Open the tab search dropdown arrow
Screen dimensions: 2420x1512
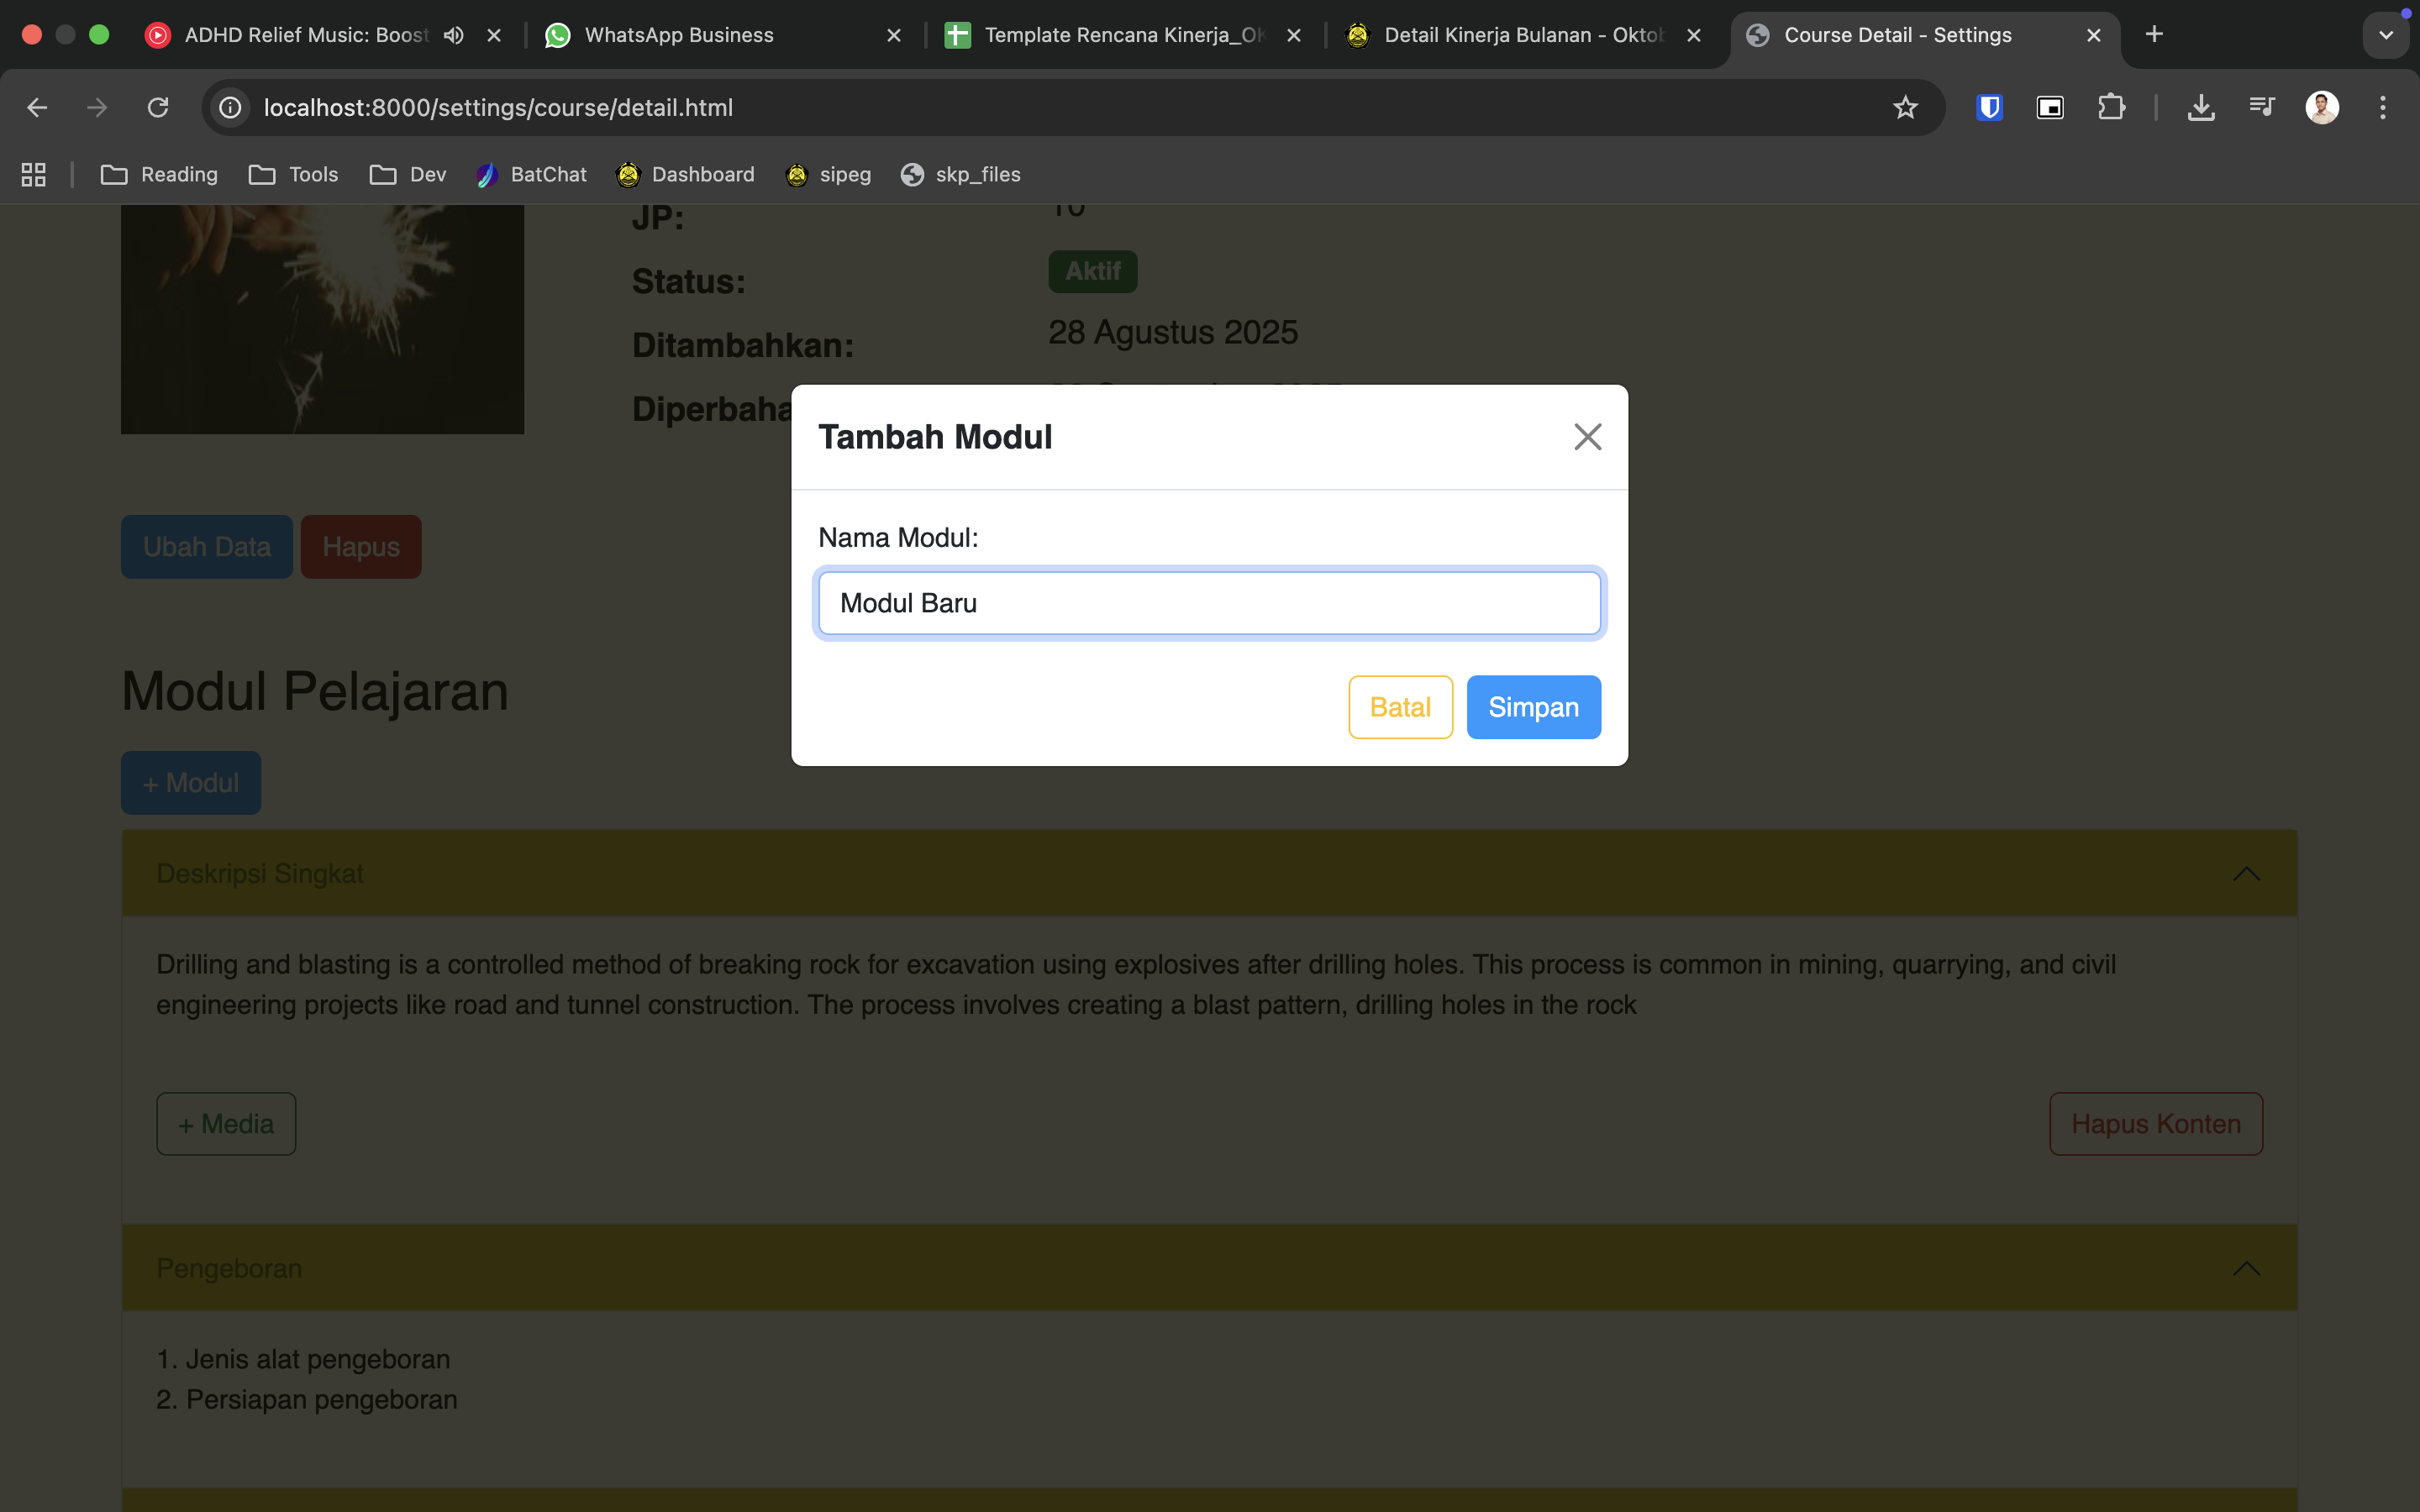point(2385,35)
